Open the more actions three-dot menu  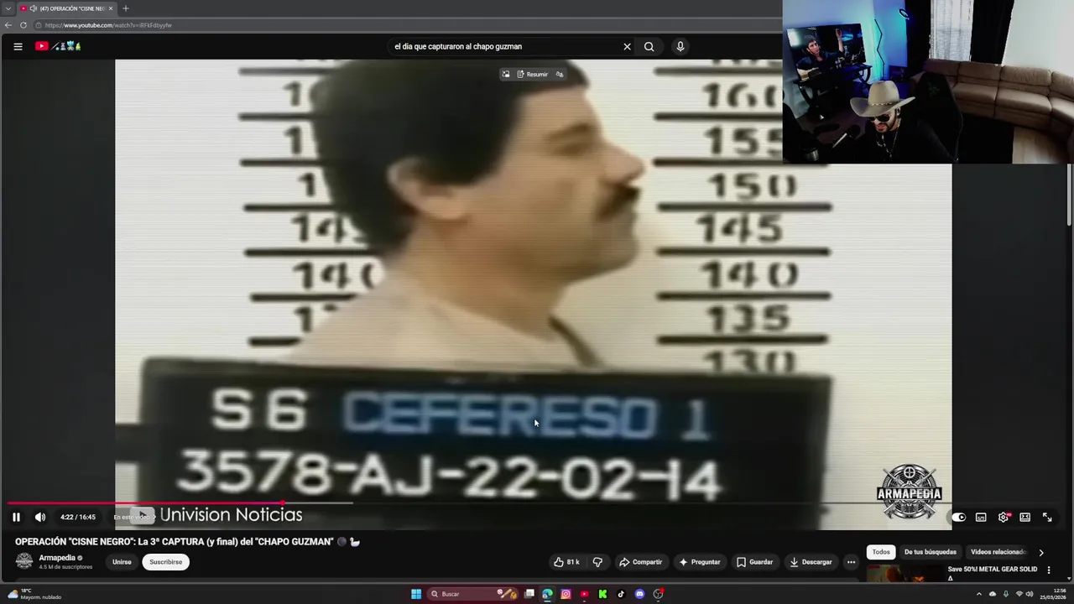tap(851, 562)
